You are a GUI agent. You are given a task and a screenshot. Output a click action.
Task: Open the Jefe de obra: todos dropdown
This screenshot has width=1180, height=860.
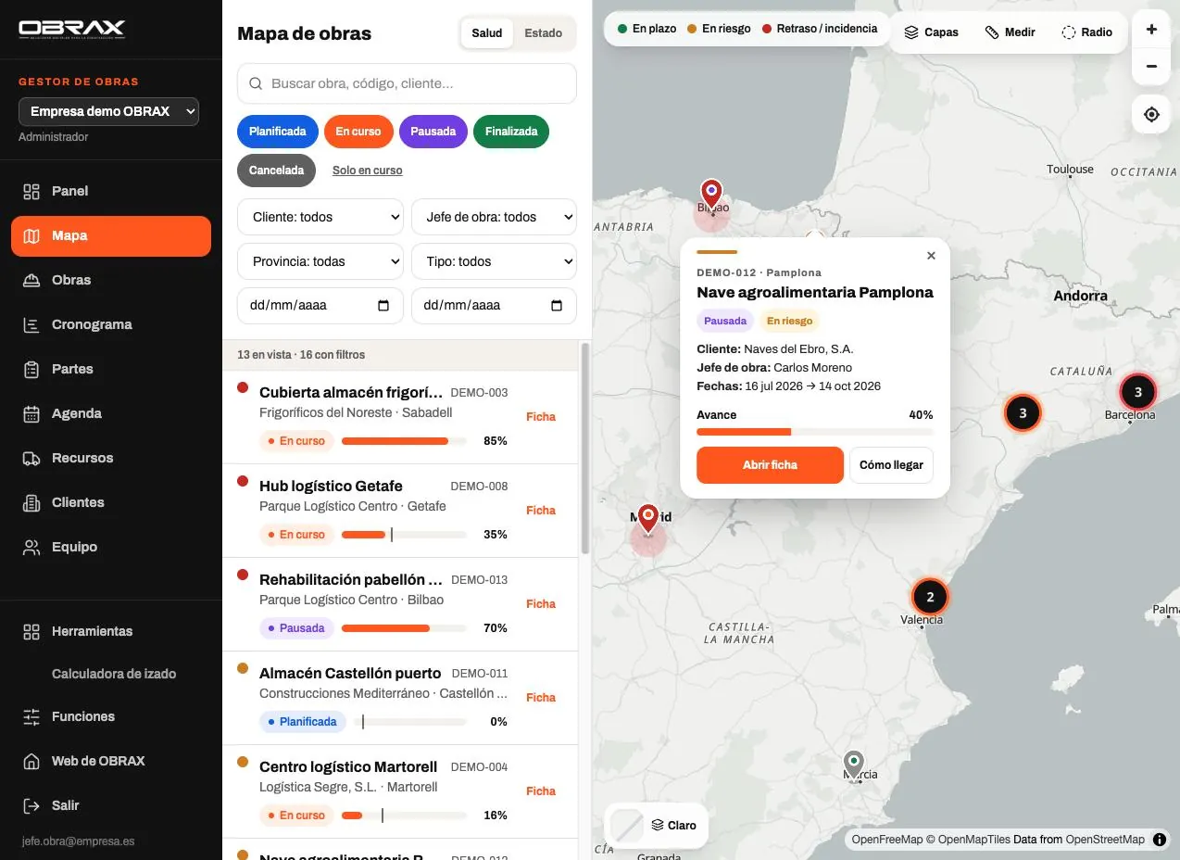[494, 217]
